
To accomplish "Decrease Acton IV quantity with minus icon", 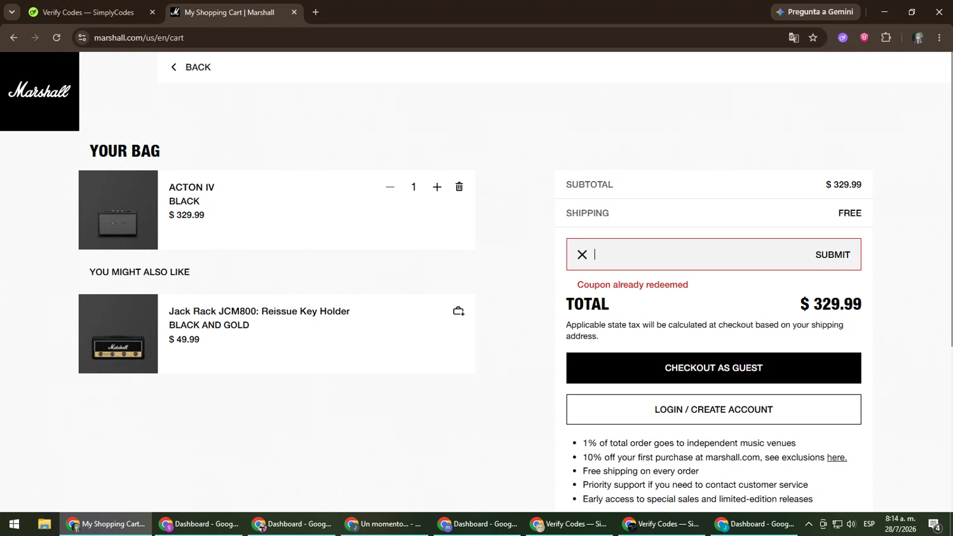I will [x=390, y=187].
